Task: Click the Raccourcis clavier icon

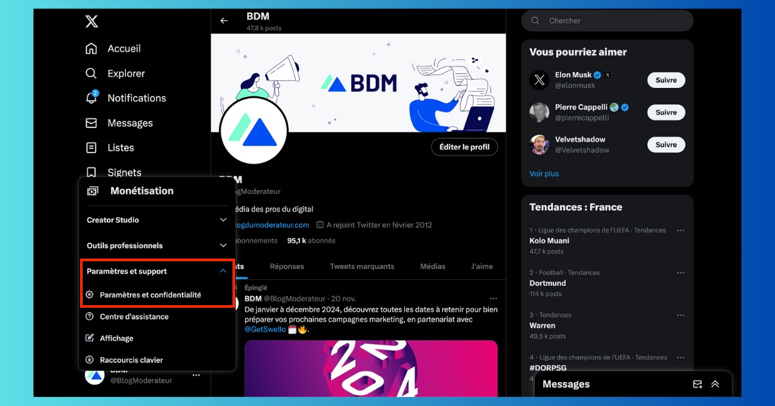Action: [x=90, y=359]
